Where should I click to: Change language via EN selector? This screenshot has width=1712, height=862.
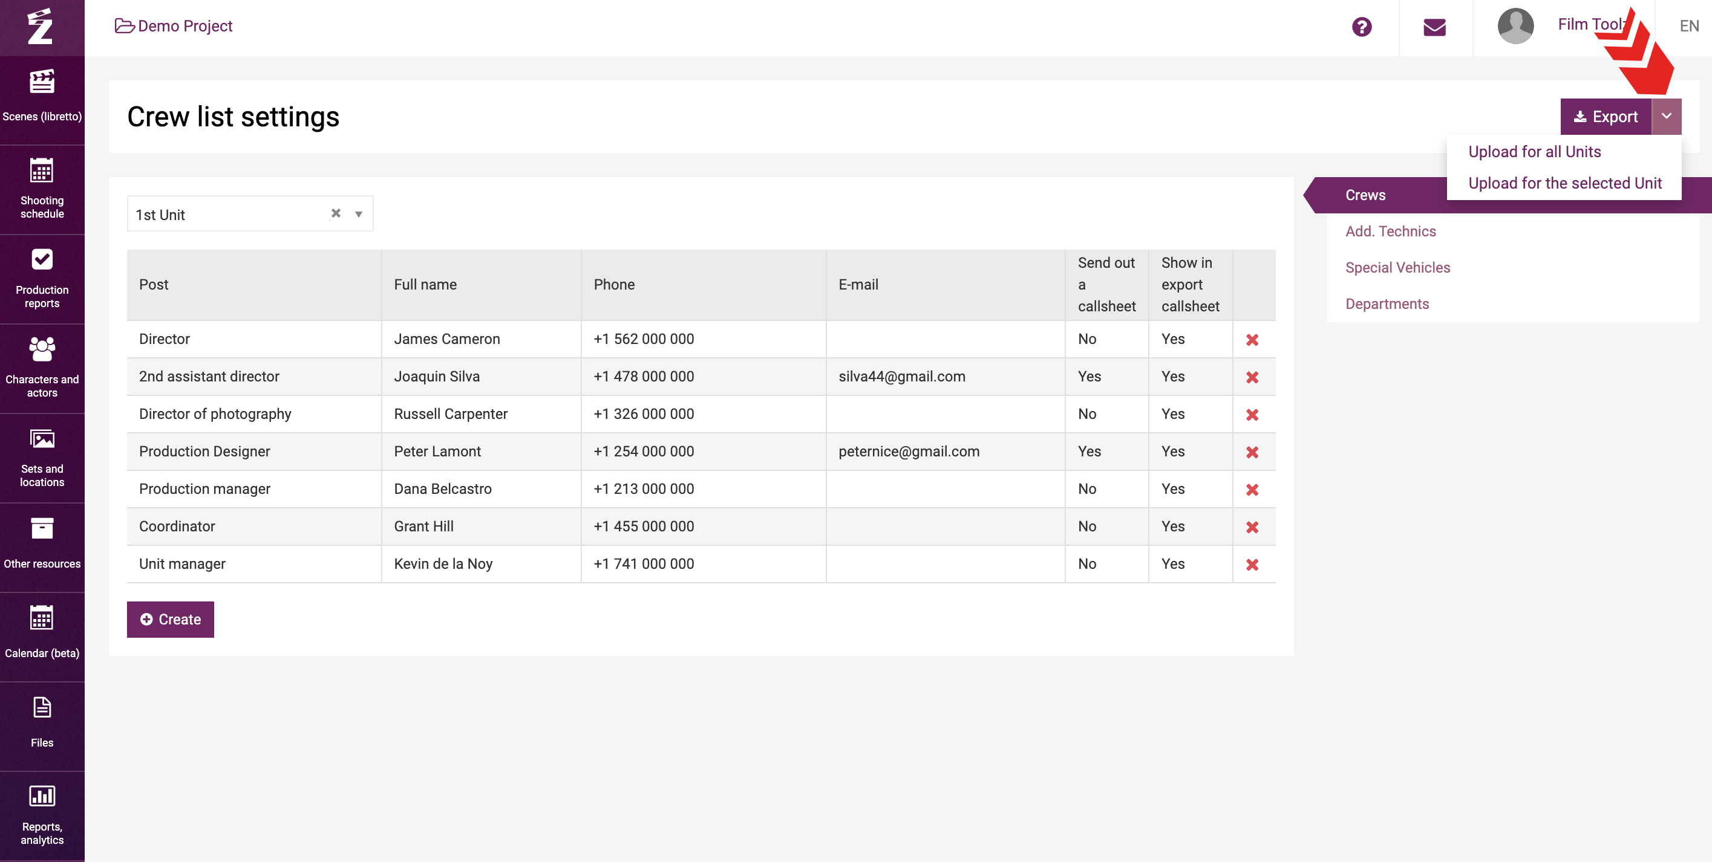click(x=1689, y=26)
